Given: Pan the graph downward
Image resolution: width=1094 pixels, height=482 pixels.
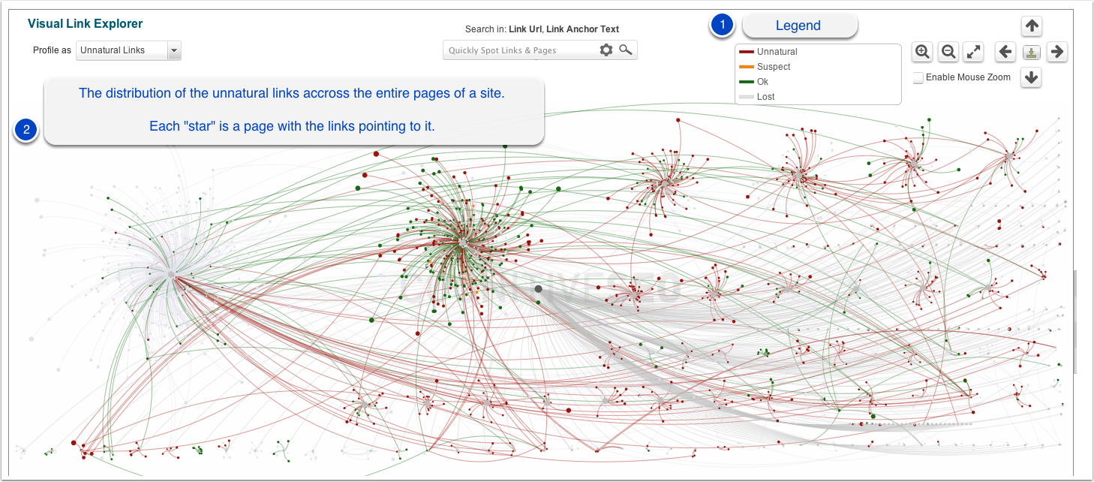Looking at the screenshot, I should [x=1032, y=77].
